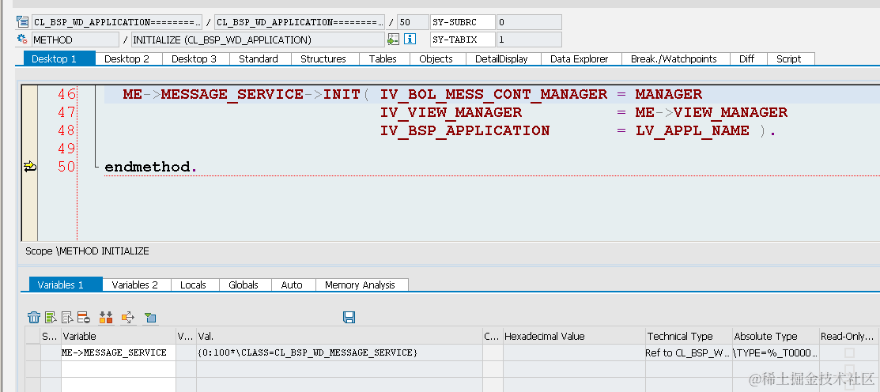Open the Structures tab
Viewport: 880px width, 392px height.
point(323,59)
